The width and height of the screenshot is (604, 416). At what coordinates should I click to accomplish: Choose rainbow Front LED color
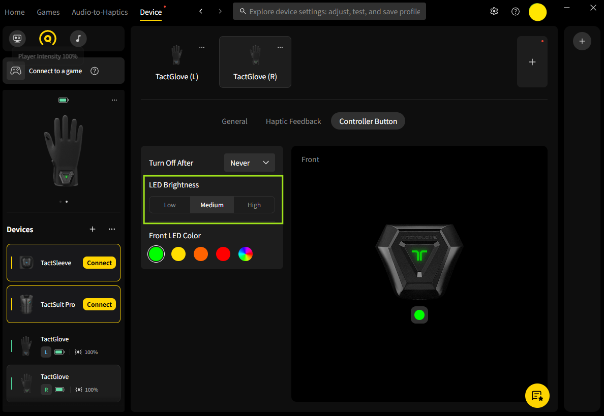coord(246,254)
